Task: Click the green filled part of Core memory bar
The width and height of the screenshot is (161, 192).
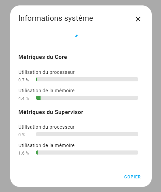Action: click(38, 98)
